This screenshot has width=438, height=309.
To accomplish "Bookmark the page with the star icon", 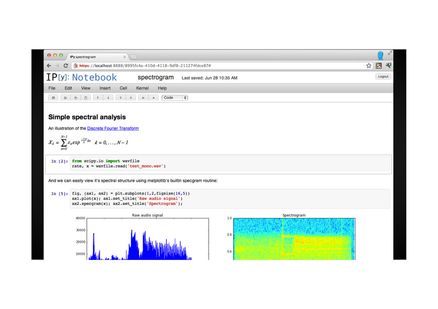I will pos(369,66).
